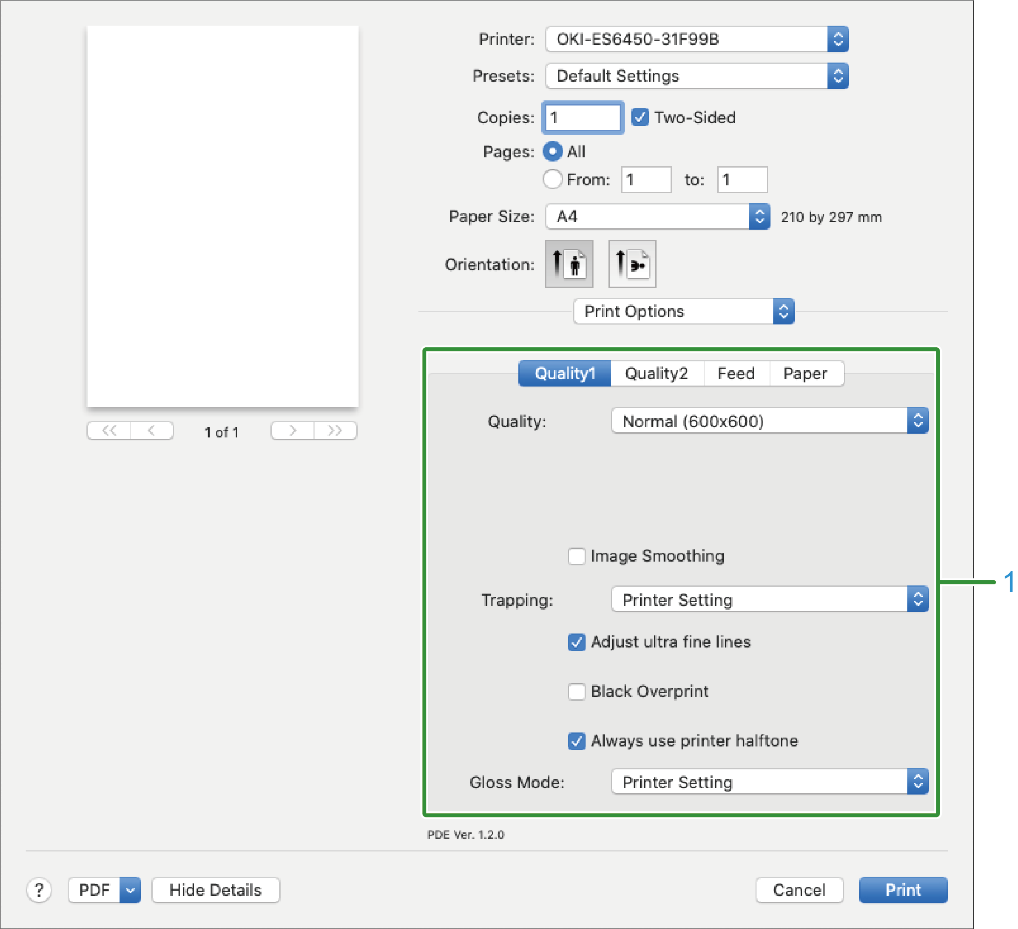Open the PDF dropdown arrow

pyautogui.click(x=130, y=890)
